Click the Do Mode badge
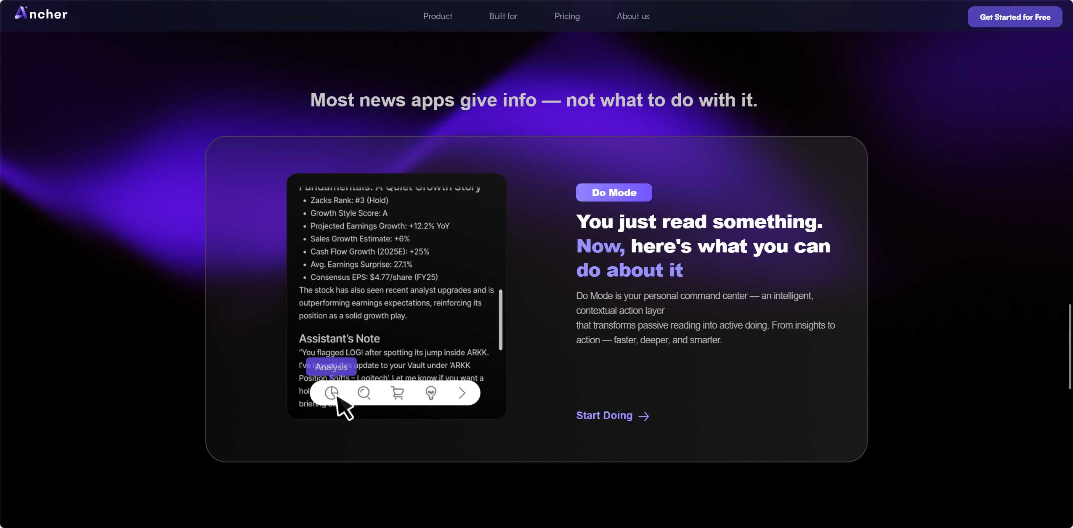 614,192
